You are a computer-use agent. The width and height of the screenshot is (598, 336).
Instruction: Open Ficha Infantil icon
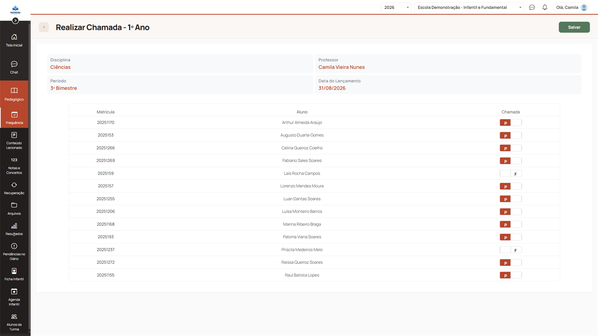click(x=14, y=271)
